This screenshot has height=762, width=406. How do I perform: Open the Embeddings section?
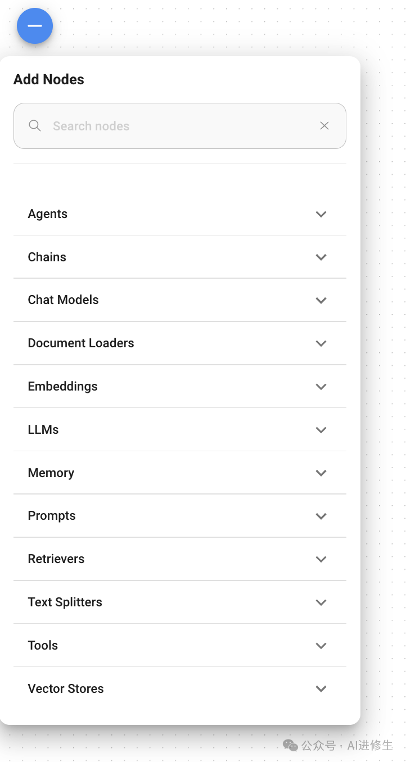pyautogui.click(x=180, y=387)
